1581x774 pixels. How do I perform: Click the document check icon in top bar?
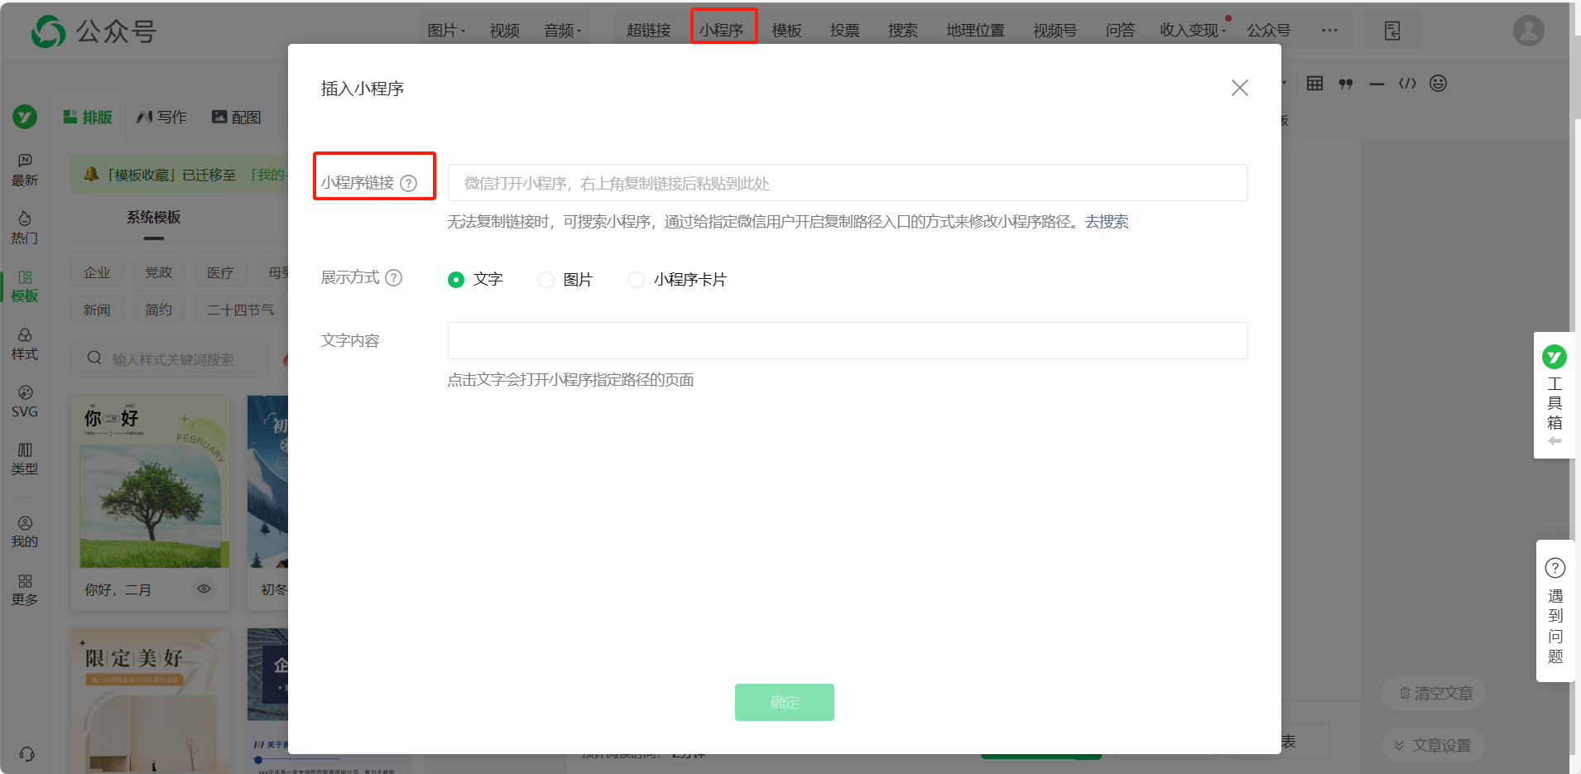(x=1392, y=31)
